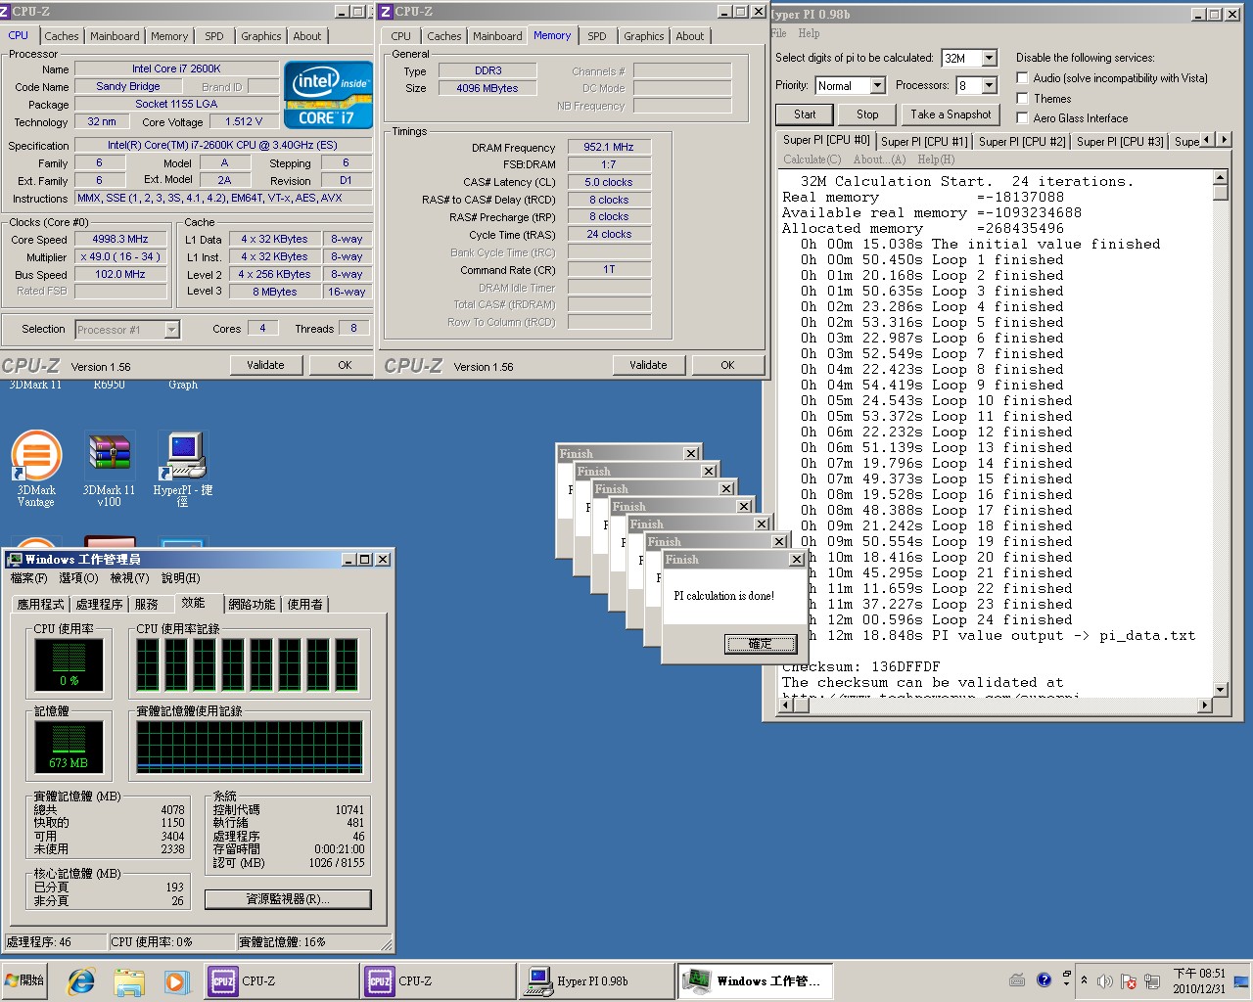Launch the HyperPI desktop shortcut

[183, 468]
